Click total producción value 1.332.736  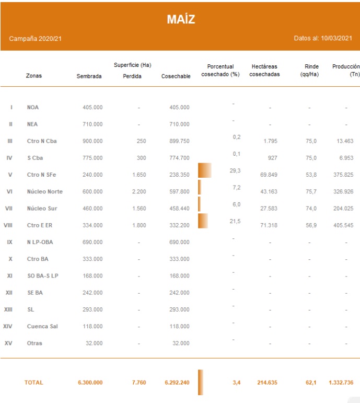341,383
